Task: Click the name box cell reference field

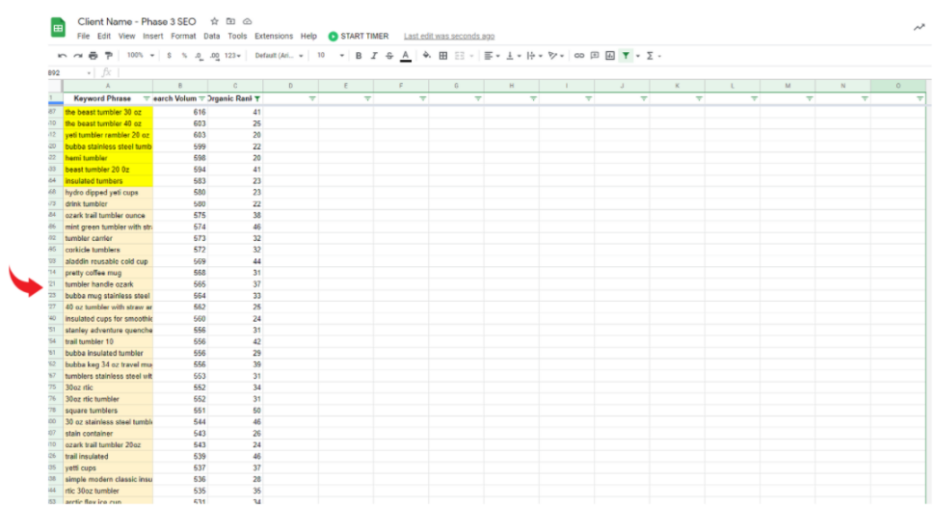Action: pos(69,72)
